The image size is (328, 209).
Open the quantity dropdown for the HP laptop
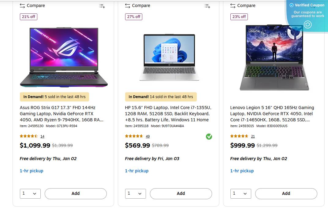(x=135, y=193)
